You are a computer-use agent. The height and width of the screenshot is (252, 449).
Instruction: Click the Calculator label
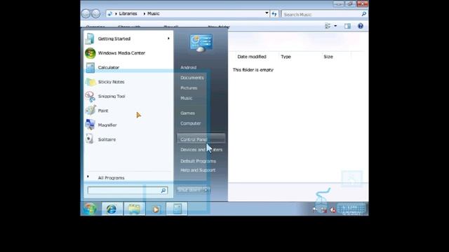[x=109, y=67]
